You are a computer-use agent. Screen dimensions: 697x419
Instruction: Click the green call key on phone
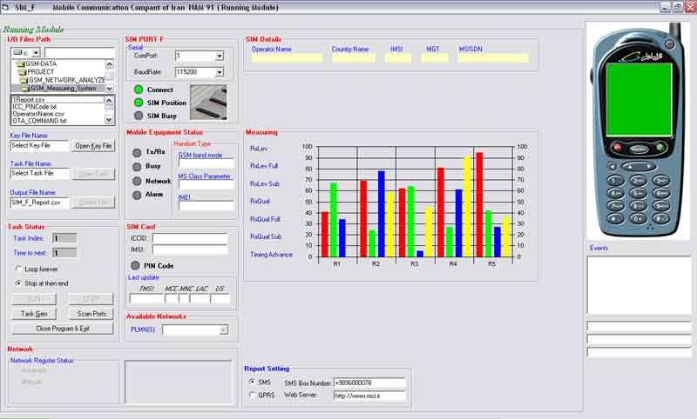660,146
